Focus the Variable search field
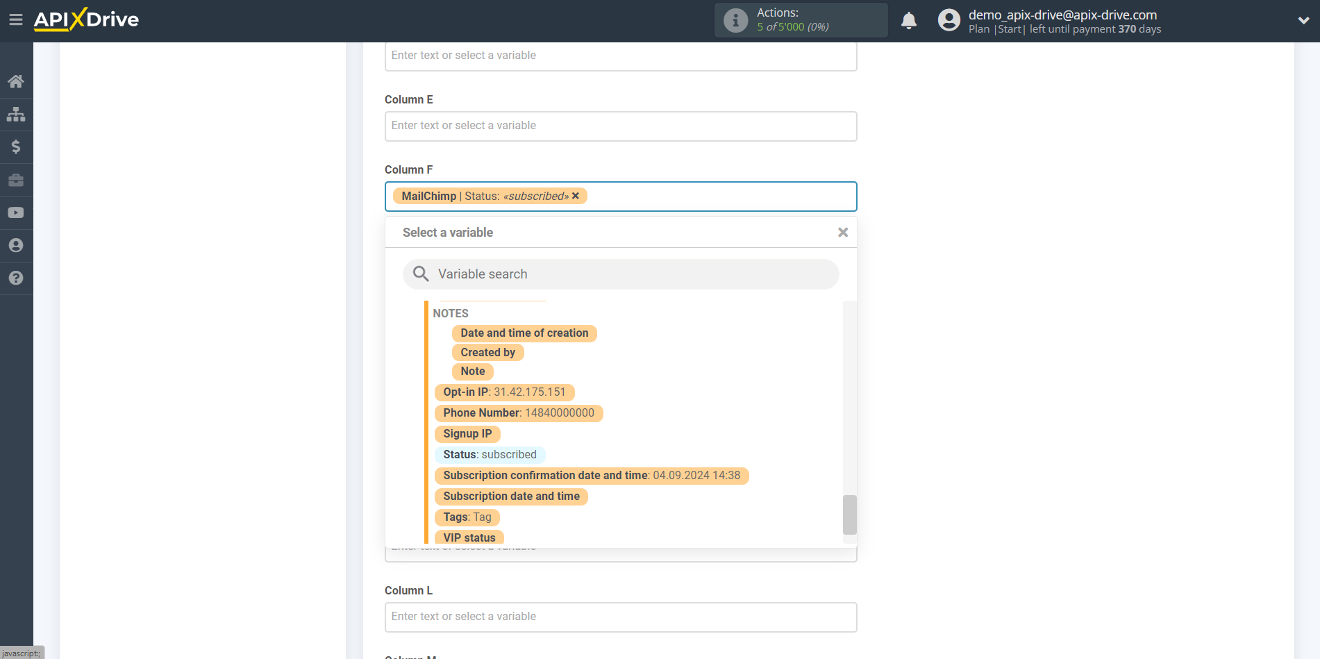This screenshot has height=659, width=1320. (x=621, y=274)
